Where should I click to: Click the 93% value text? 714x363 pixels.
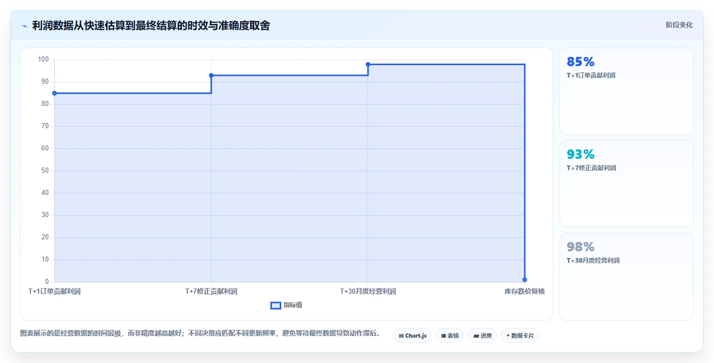pos(581,155)
